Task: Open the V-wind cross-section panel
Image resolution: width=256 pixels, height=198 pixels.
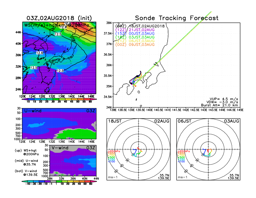Action: [73, 160]
